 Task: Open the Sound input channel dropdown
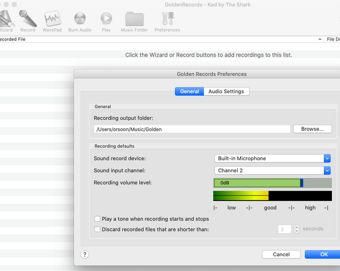tap(273, 170)
